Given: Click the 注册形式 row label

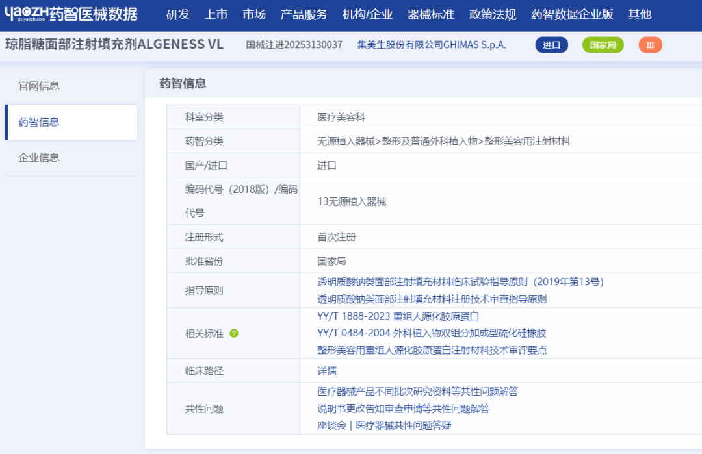Looking at the screenshot, I should (x=204, y=237).
